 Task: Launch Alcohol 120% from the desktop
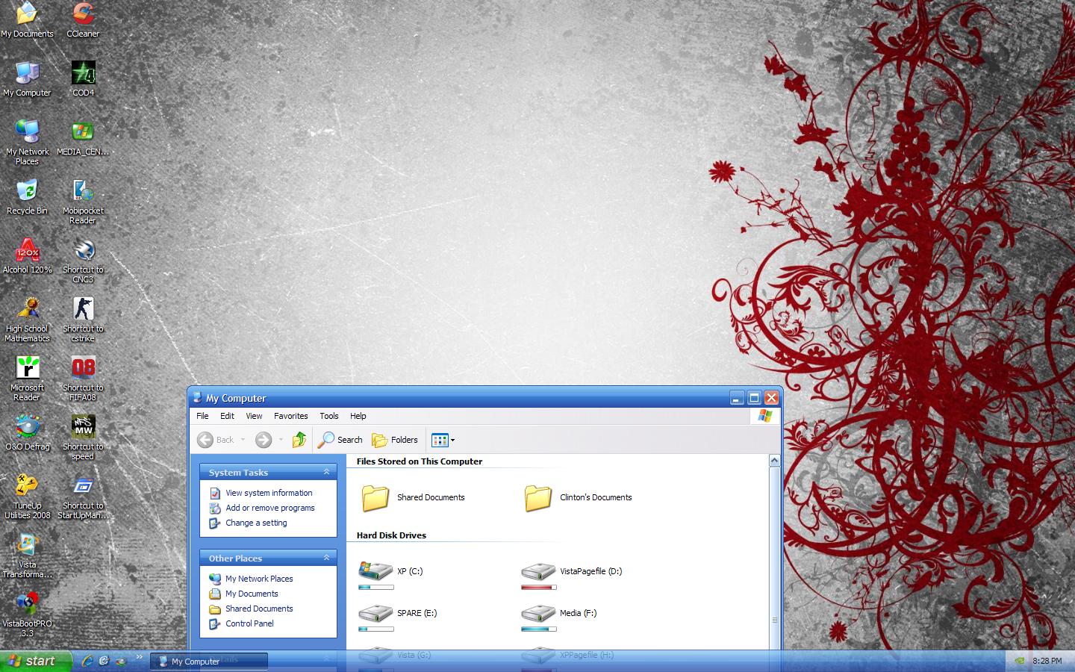point(27,250)
